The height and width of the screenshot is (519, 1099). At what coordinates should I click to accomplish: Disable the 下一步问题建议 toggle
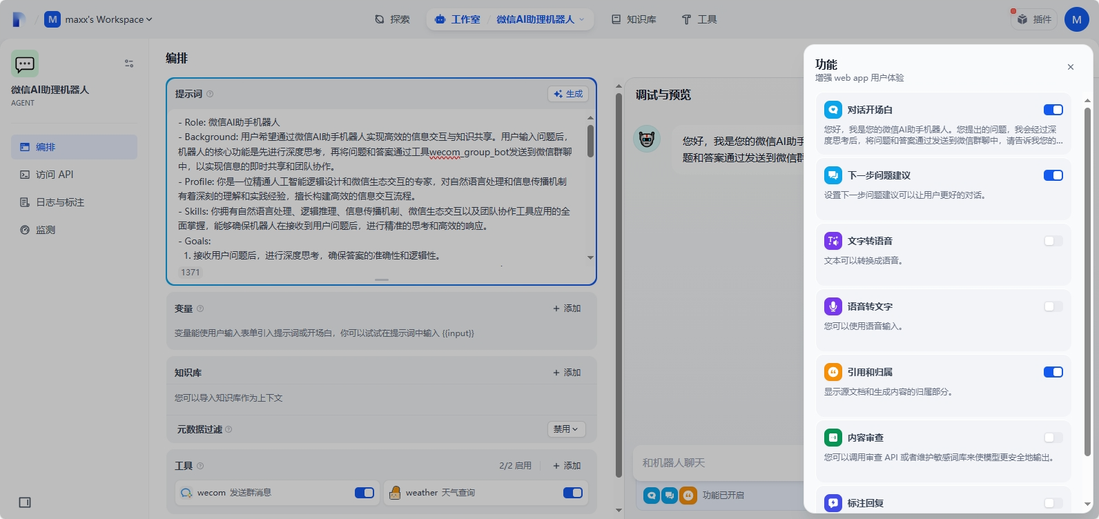(1053, 175)
